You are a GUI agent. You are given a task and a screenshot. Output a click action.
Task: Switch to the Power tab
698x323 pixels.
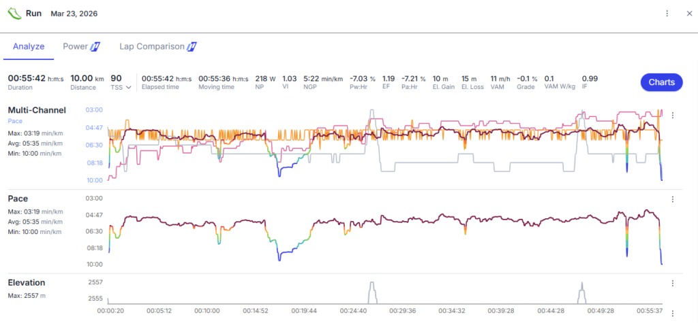tap(75, 47)
